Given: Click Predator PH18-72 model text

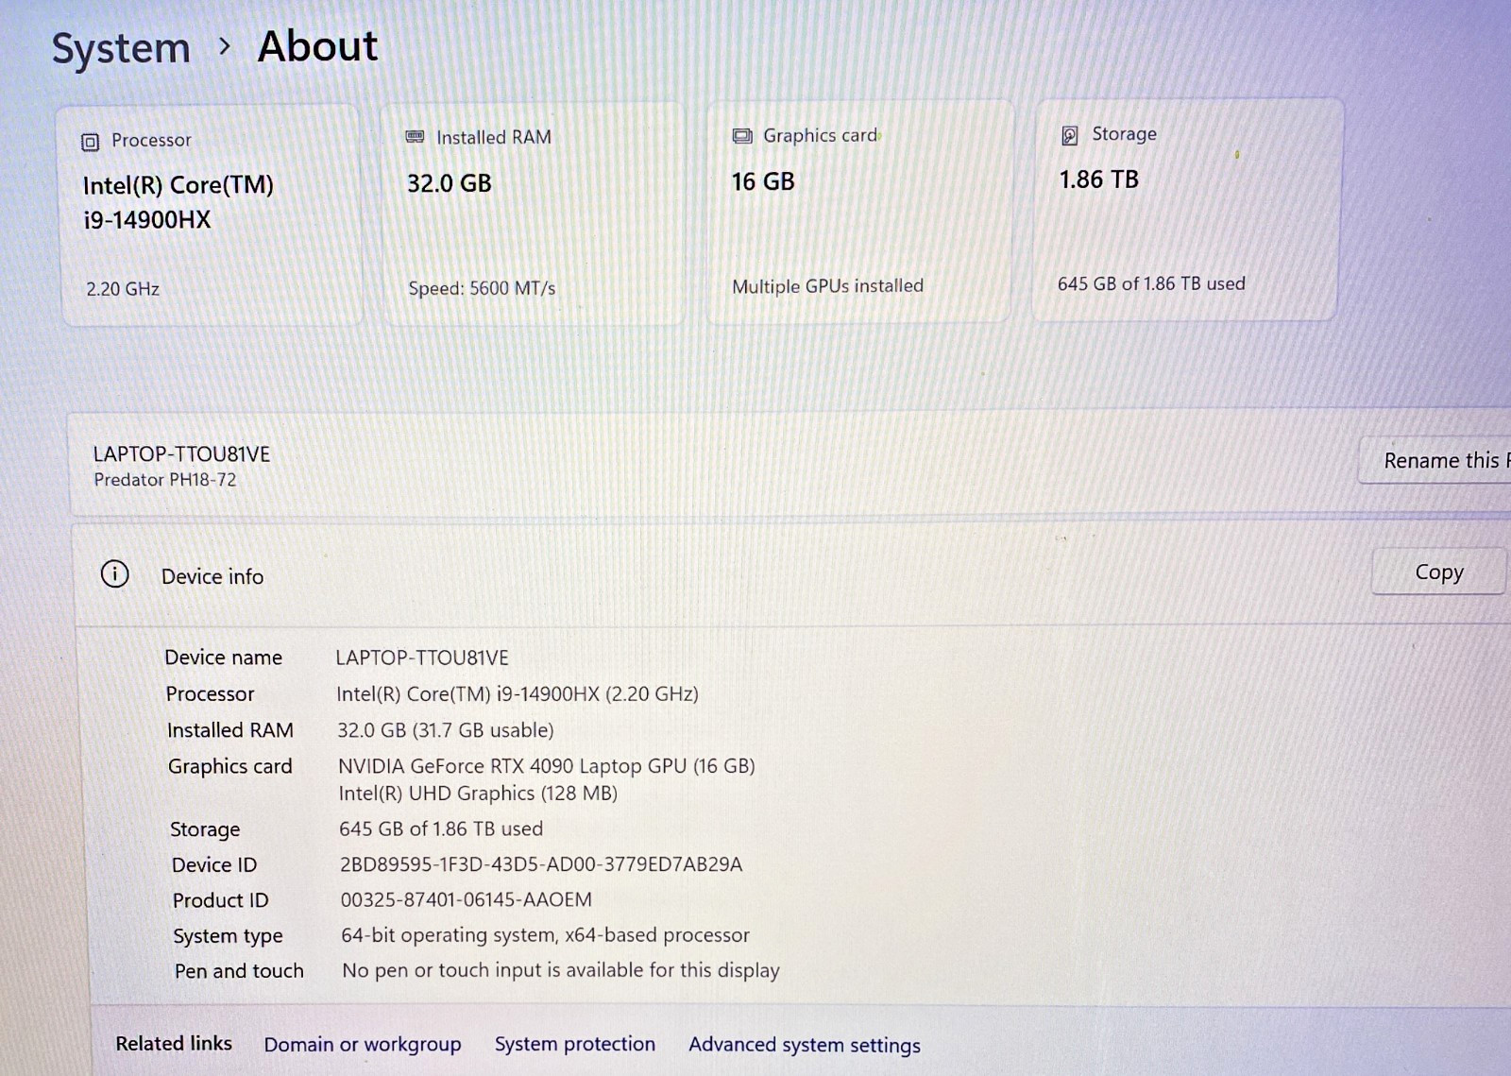Looking at the screenshot, I should pos(165,480).
